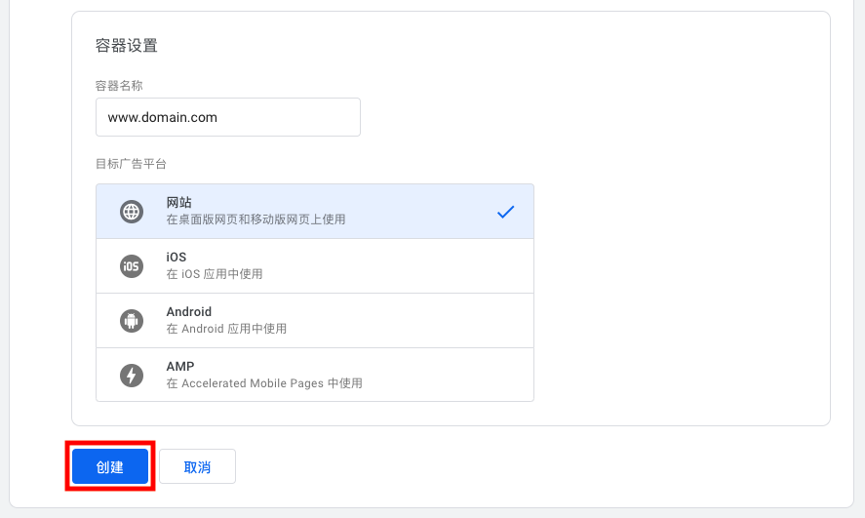Click text 在桌面版网页和移动版网页上使用
The width and height of the screenshot is (865, 518).
pos(256,219)
